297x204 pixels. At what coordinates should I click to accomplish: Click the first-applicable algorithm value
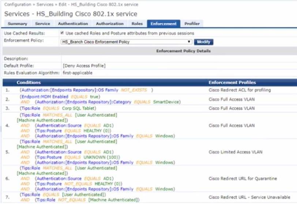tap(78, 73)
